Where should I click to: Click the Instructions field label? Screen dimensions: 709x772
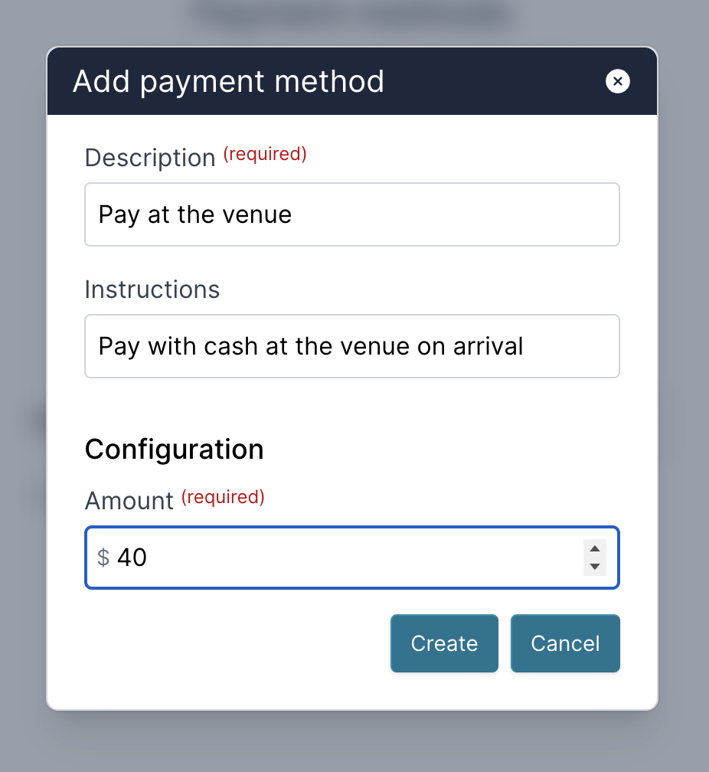tap(152, 289)
